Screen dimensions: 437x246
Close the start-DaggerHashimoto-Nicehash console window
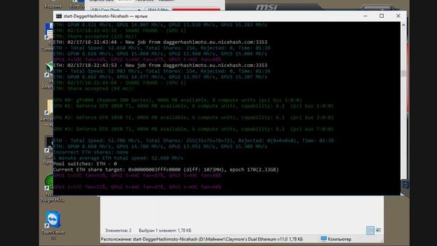pos(398,16)
